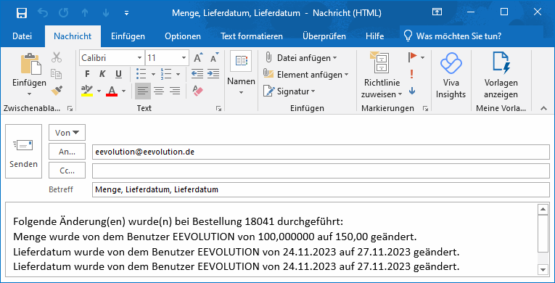Open the Signatur dropdown

[289, 91]
